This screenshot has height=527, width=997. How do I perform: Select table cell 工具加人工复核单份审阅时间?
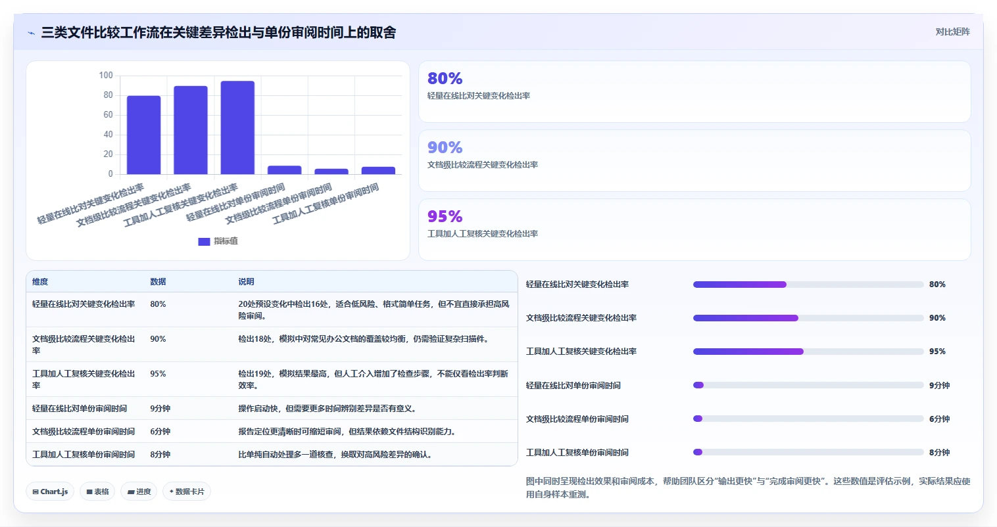click(x=84, y=454)
